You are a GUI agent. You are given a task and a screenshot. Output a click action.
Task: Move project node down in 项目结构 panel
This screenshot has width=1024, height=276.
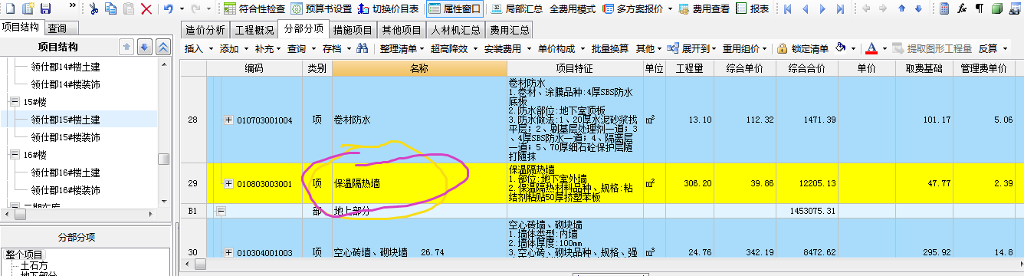click(x=145, y=48)
